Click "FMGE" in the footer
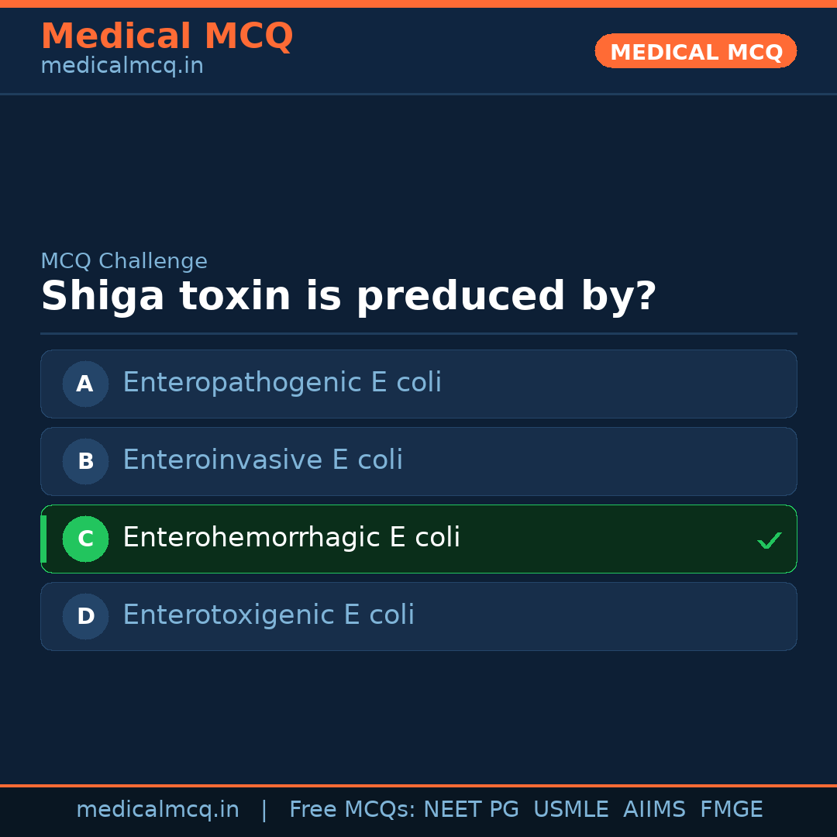Image resolution: width=837 pixels, height=837 pixels. point(732,810)
